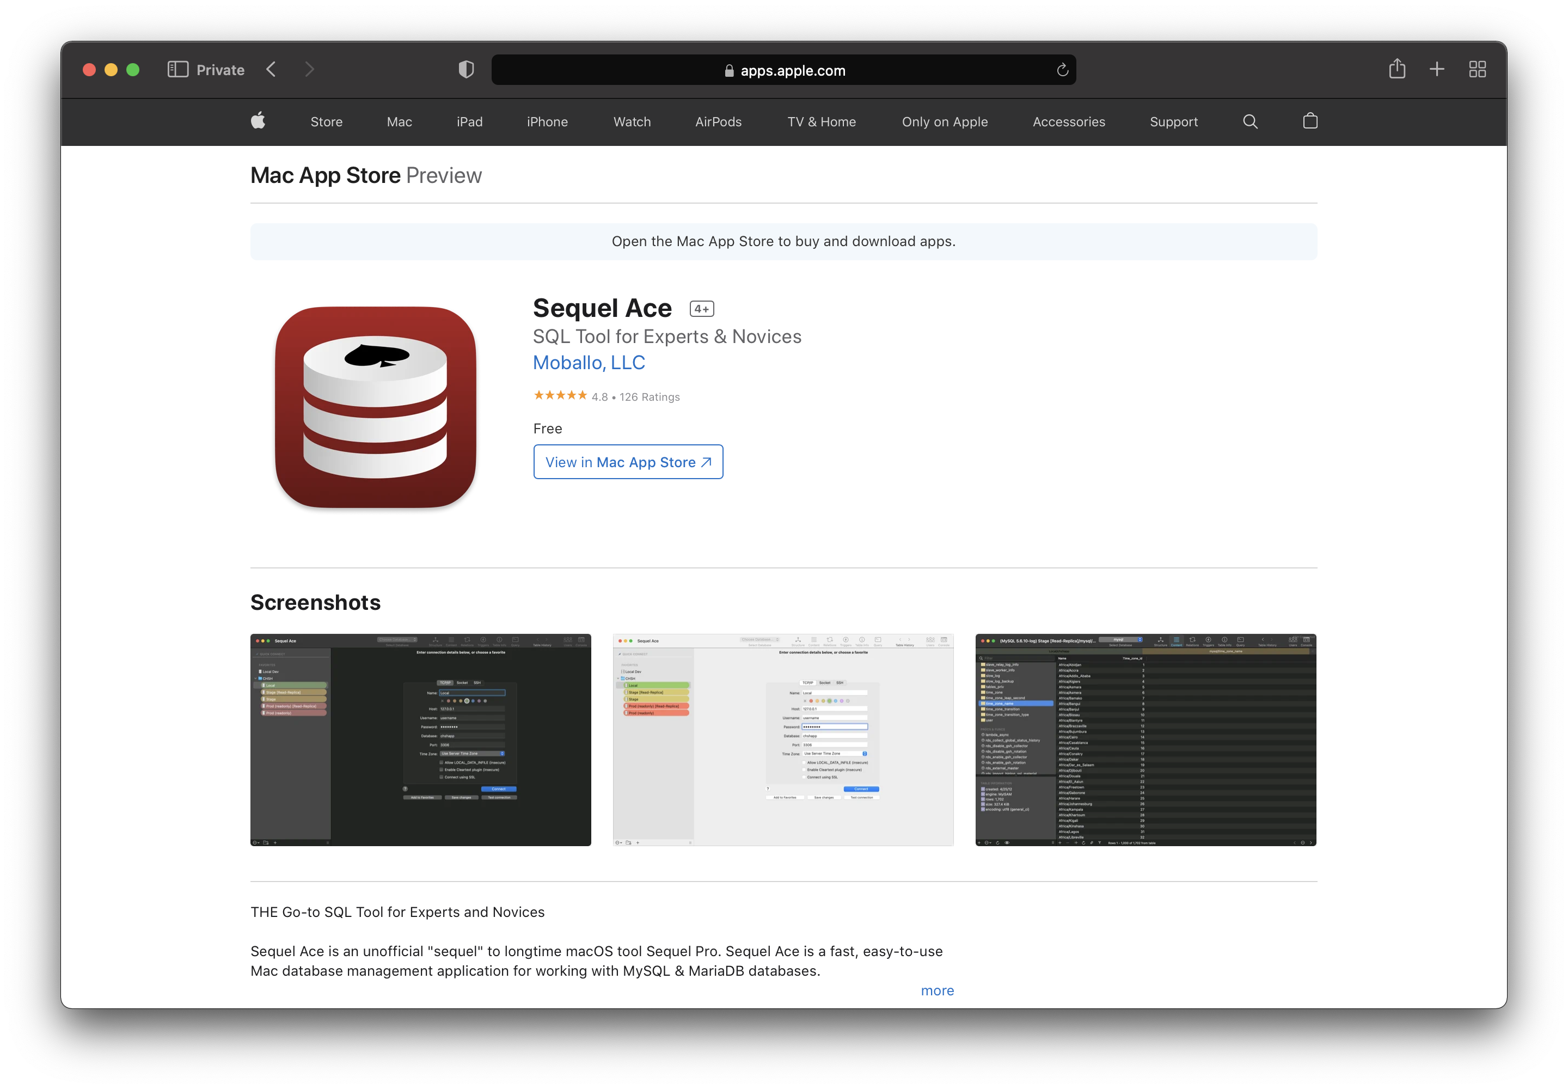Show the tab overview grid
Screen dimensions: 1568x1089
click(x=1477, y=69)
